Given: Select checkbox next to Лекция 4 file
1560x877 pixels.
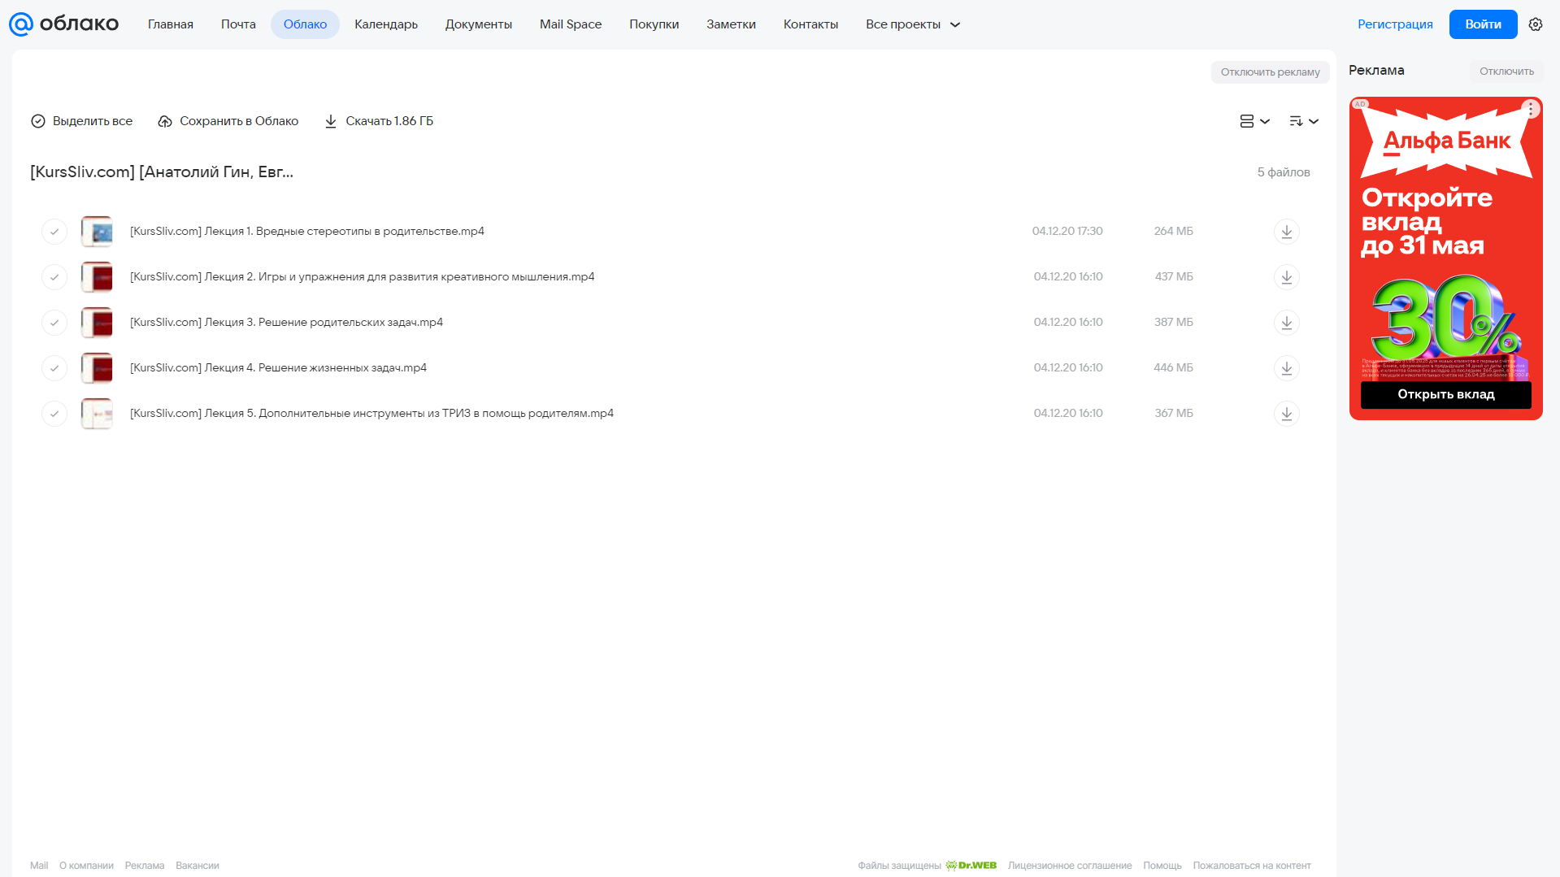Looking at the screenshot, I should coord(54,368).
